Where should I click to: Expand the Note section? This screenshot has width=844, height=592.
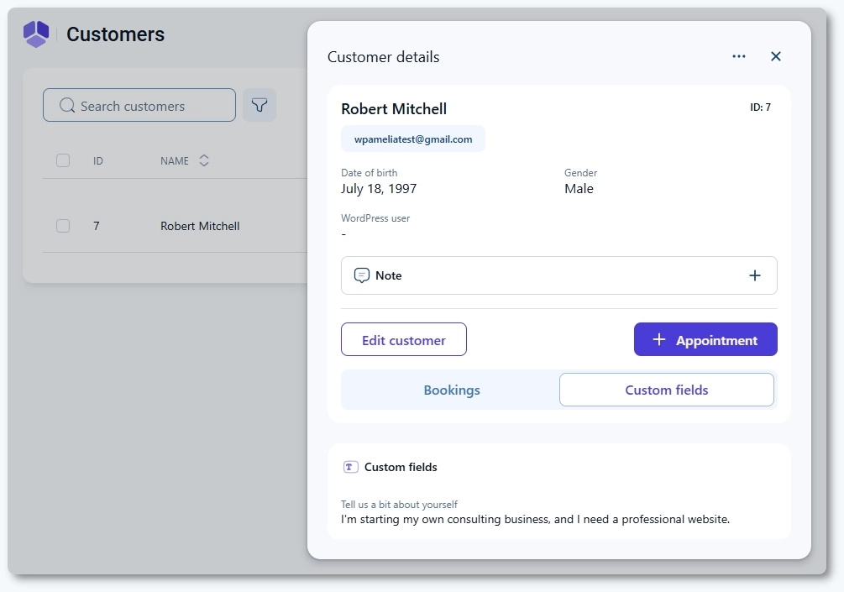pos(558,275)
